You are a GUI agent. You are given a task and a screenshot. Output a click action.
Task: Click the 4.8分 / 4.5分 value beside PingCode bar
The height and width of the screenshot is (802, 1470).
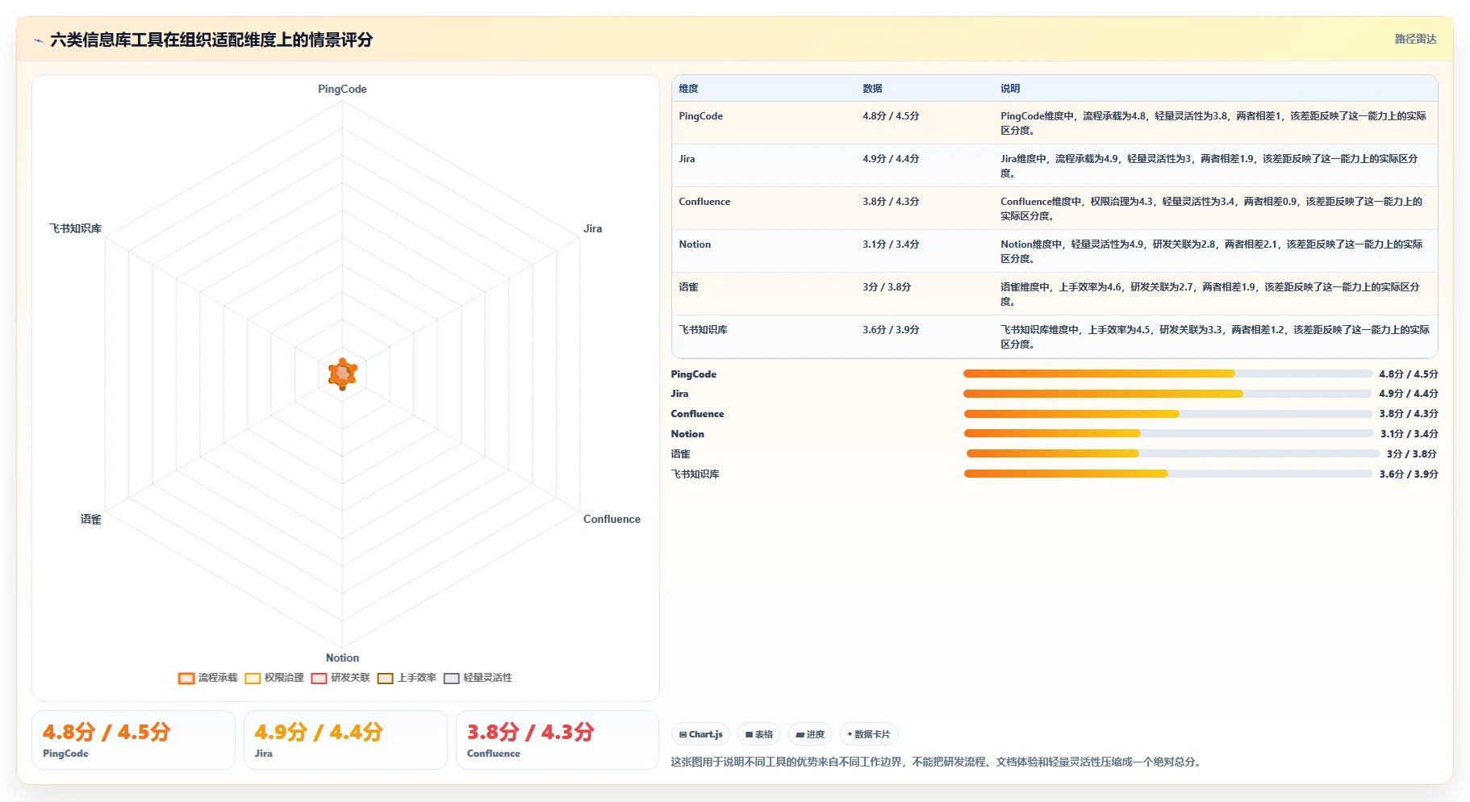(x=1409, y=374)
